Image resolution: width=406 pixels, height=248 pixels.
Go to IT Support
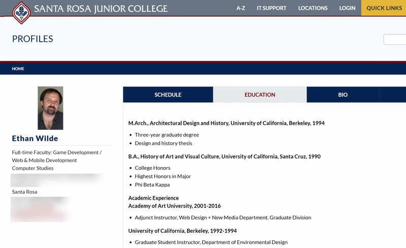[272, 8]
